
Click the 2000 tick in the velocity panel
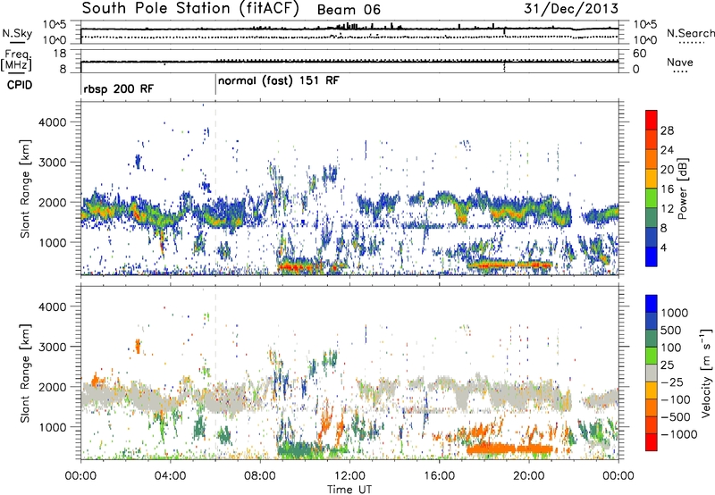click(x=53, y=387)
